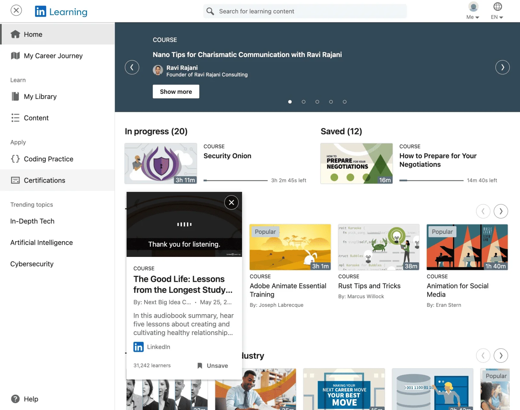Unsave The Good Life course
The image size is (520, 410).
(x=213, y=365)
